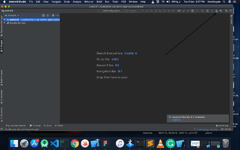Toggle the 2: Favorites tool window
This screenshot has width=240, height=150.
click(x=2, y=97)
